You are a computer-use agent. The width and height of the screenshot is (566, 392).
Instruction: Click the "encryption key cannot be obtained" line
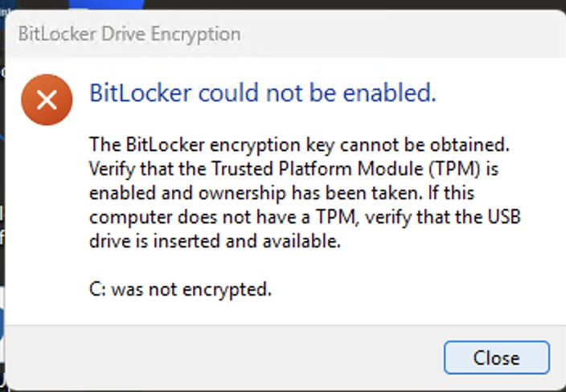tap(299, 145)
